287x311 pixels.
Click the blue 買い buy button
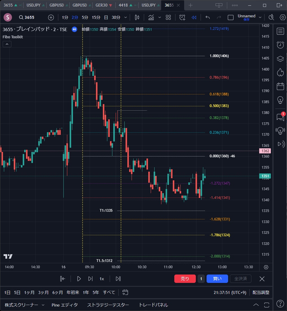click(217, 279)
